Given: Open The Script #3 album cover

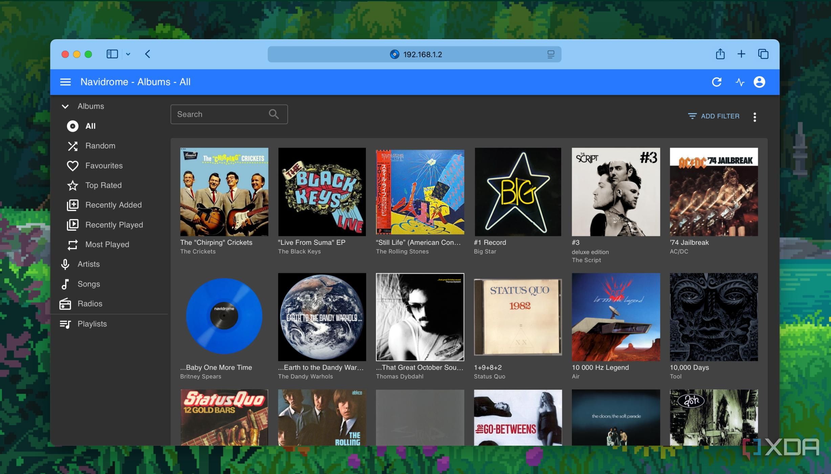Looking at the screenshot, I should coord(616,192).
